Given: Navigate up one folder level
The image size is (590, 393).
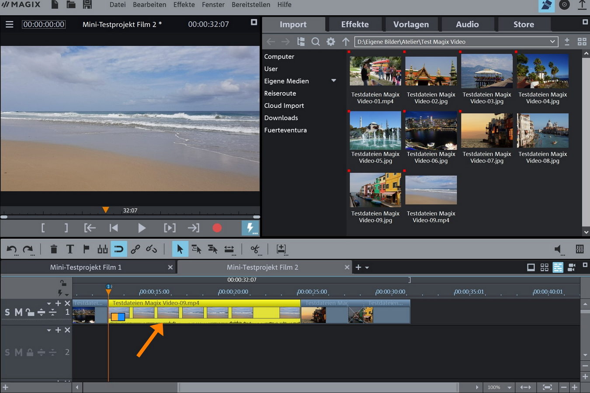Looking at the screenshot, I should click(x=346, y=42).
